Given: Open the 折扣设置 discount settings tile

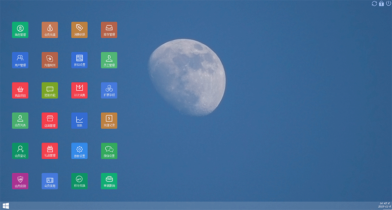Looking at the screenshot, I should 79,60.
